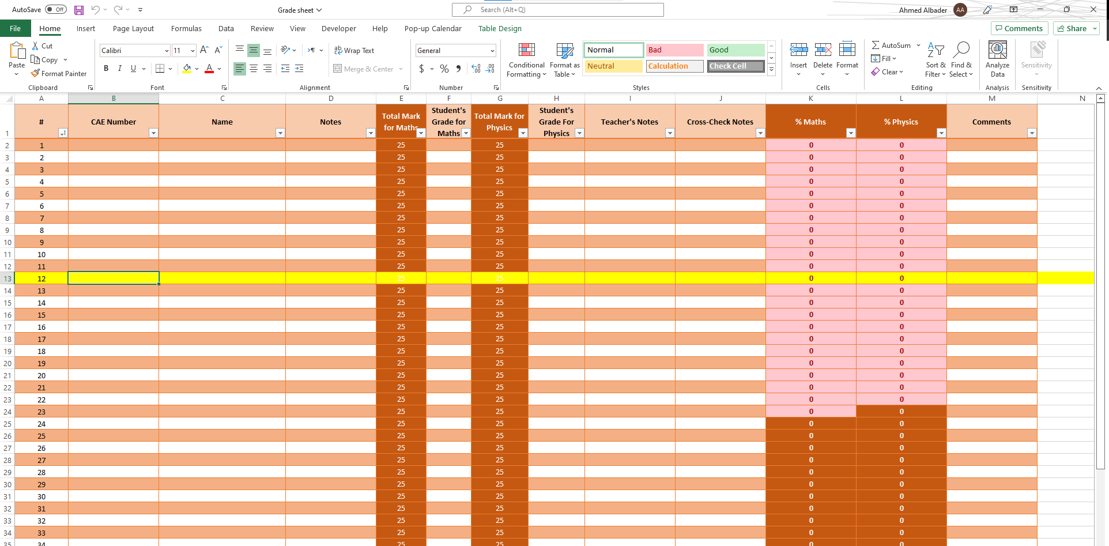The width and height of the screenshot is (1109, 546).
Task: Open Format as Table gallery
Action: pos(564,60)
